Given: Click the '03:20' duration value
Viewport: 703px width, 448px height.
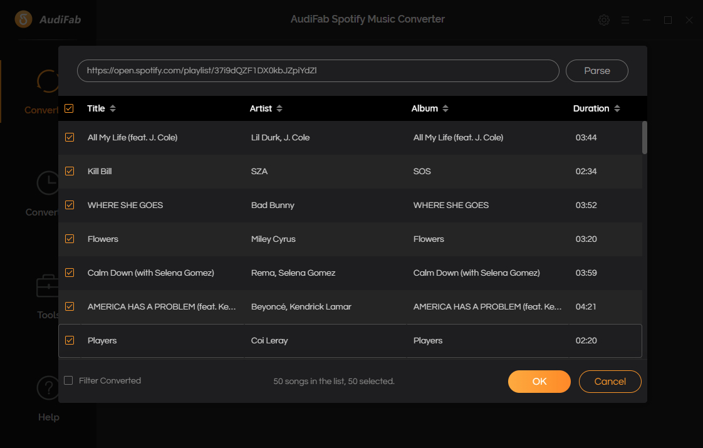Looking at the screenshot, I should (586, 239).
